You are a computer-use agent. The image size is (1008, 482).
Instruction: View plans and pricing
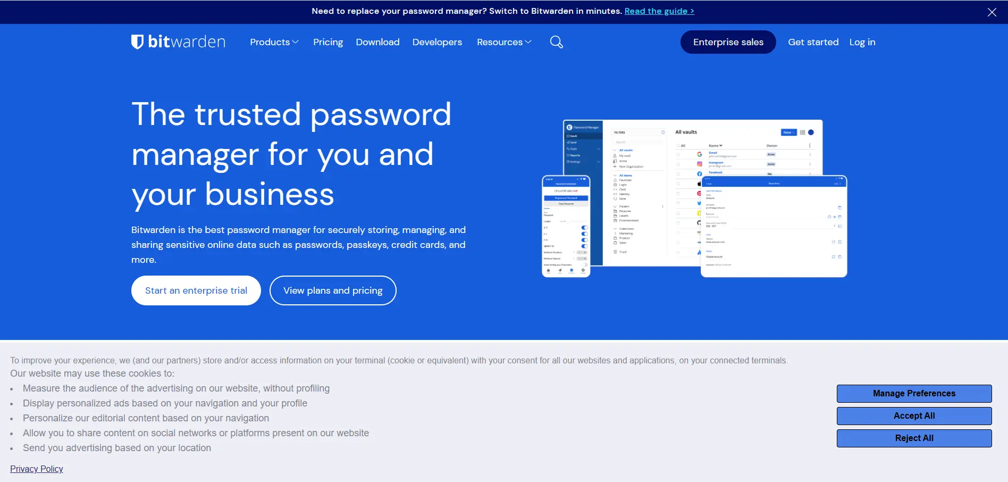(333, 290)
